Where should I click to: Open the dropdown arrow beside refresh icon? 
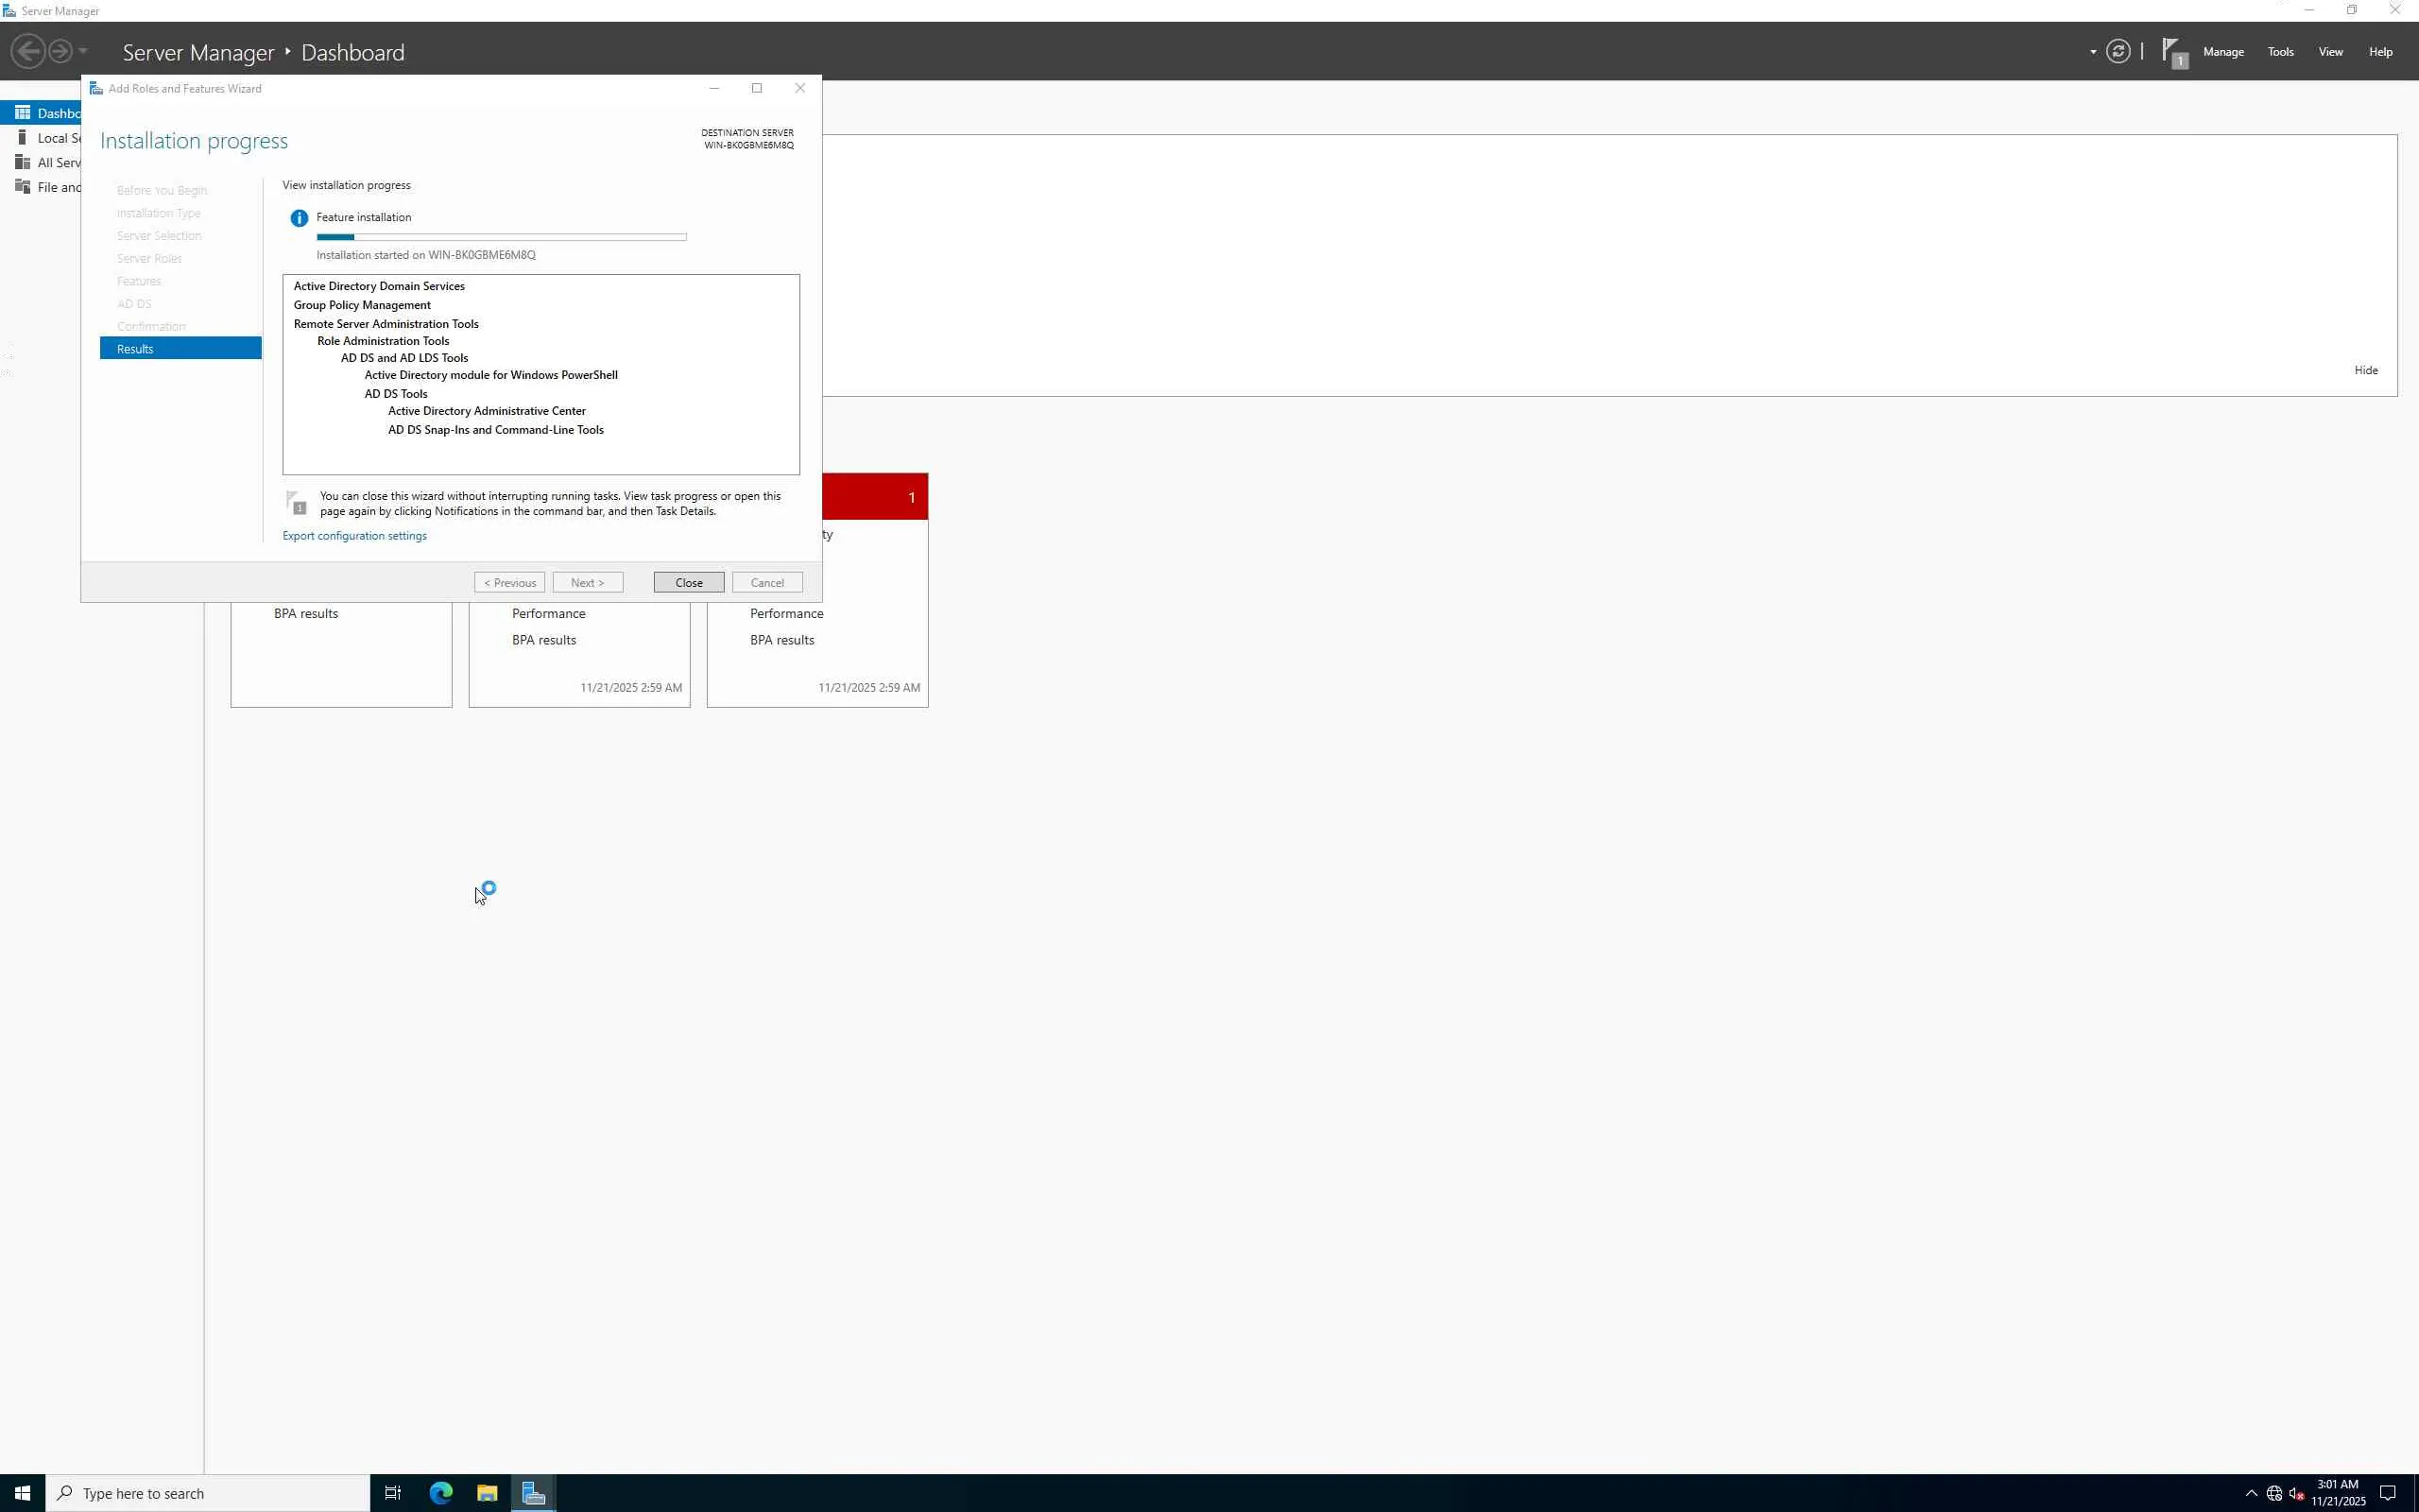point(2092,52)
